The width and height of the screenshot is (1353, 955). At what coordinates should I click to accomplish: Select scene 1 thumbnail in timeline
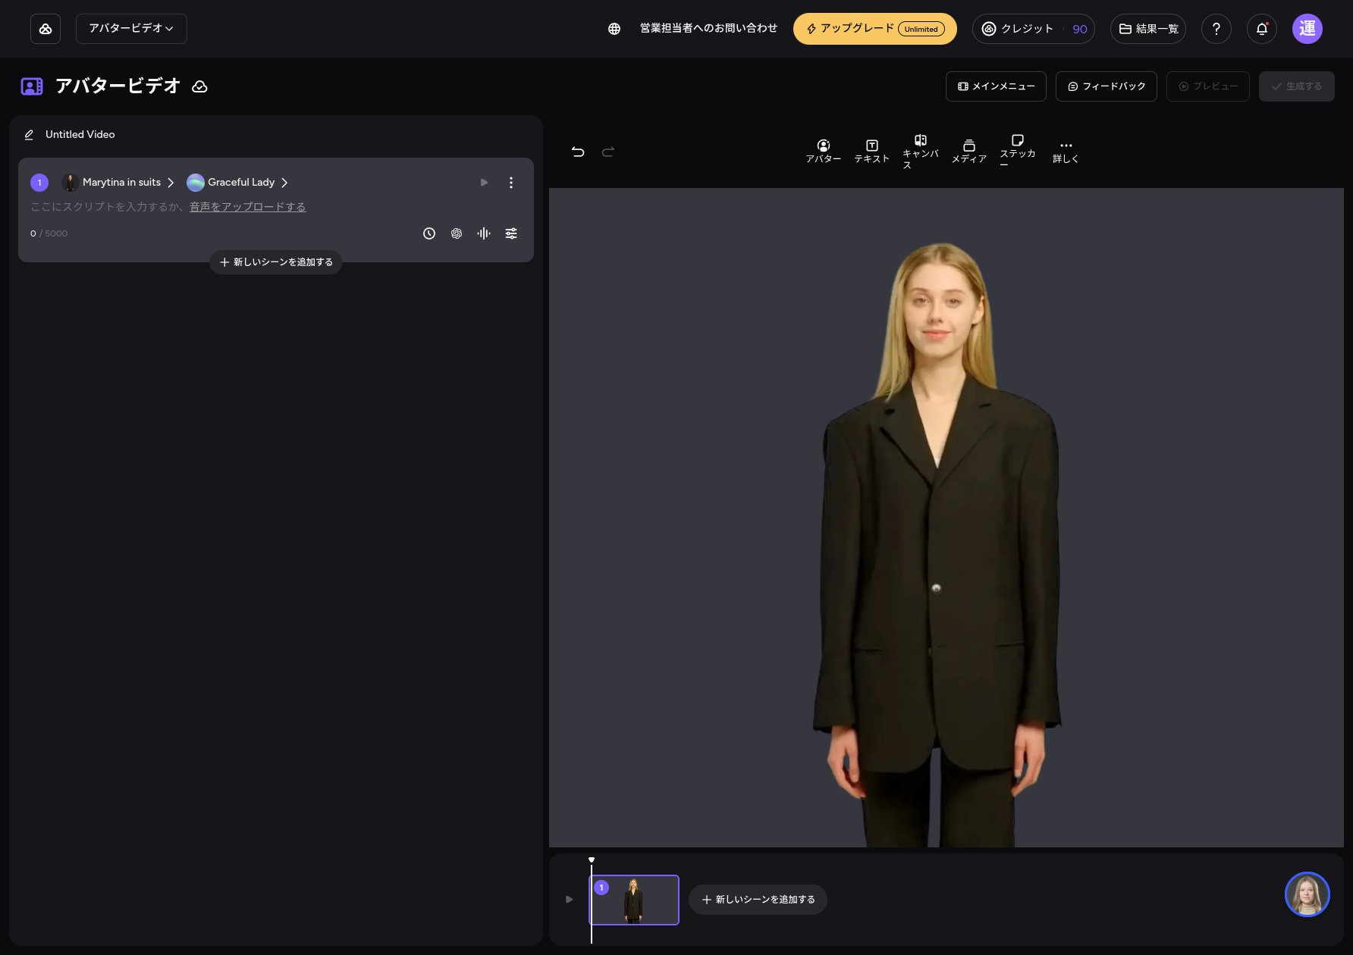pyautogui.click(x=634, y=900)
